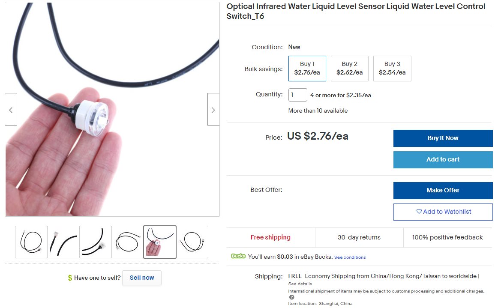Click the Quantity input field
495x308 pixels.
pos(298,95)
